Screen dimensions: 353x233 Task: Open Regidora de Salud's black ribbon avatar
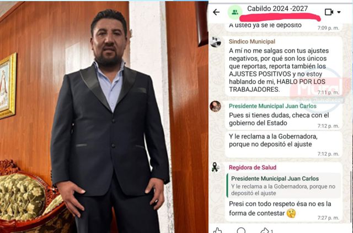pyautogui.click(x=216, y=167)
